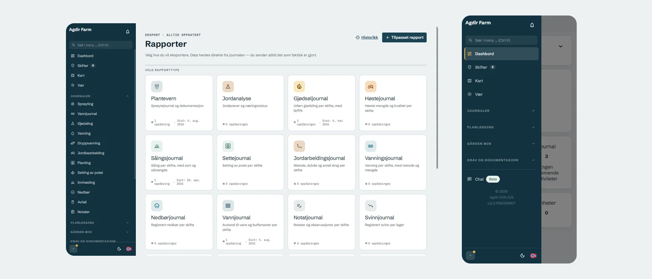Toggle dark mode in the Rapporter window sidebar

[119, 249]
